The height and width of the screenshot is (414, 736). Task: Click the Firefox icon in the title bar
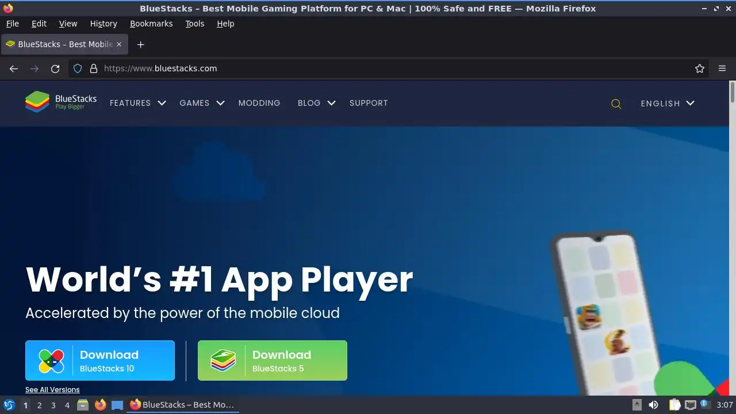[x=8, y=8]
